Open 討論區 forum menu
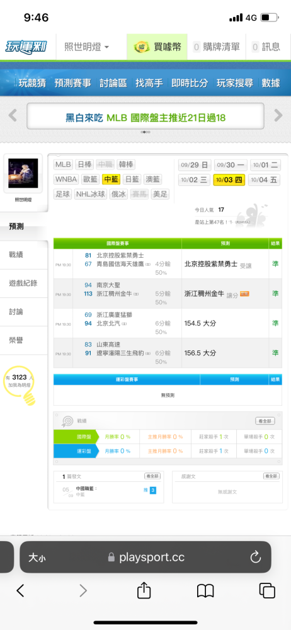Screen dimensions: 291x630 (x=113, y=83)
